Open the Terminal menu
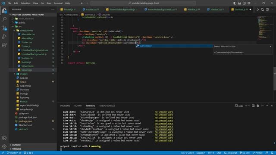This screenshot has height=155, width=276. (58, 3)
